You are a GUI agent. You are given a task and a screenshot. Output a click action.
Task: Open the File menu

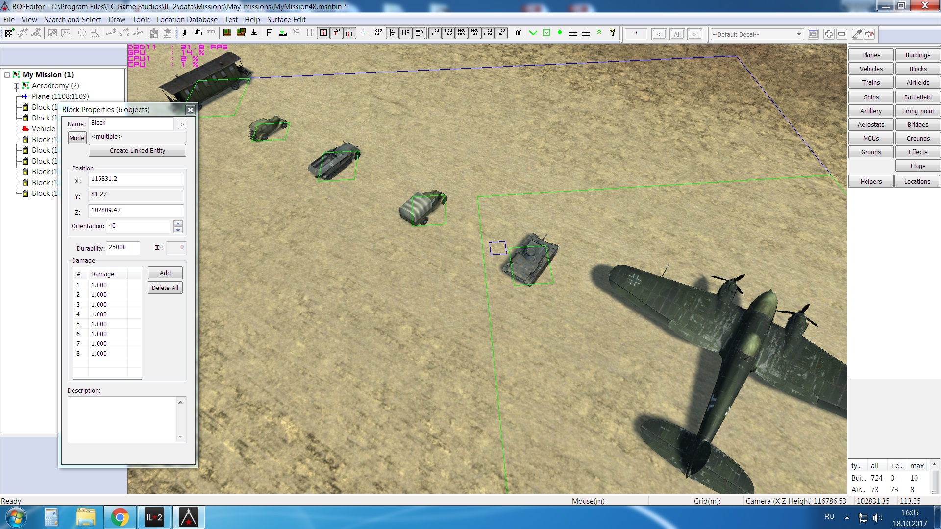pos(9,20)
